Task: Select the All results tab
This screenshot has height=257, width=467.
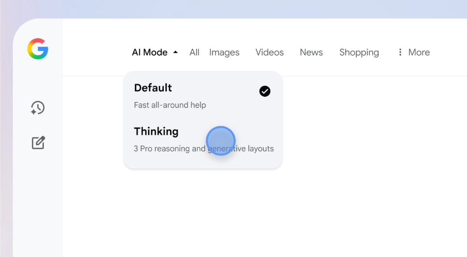Action: coord(194,52)
